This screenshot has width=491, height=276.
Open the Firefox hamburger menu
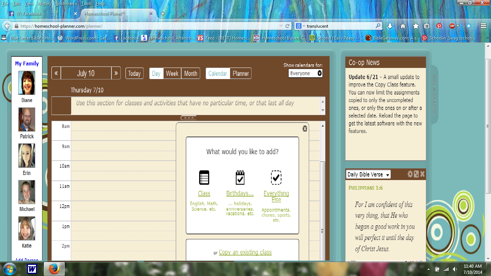[483, 26]
